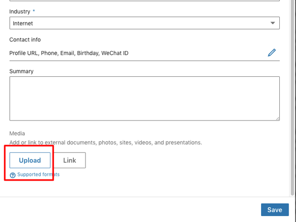Click inside the Summary text area
The height and width of the screenshot is (222, 296).
pos(145,98)
